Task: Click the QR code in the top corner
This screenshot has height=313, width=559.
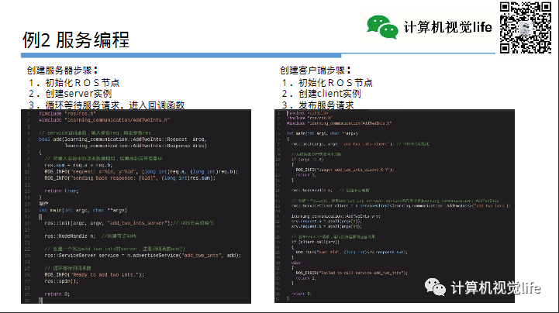Action: 526,27
